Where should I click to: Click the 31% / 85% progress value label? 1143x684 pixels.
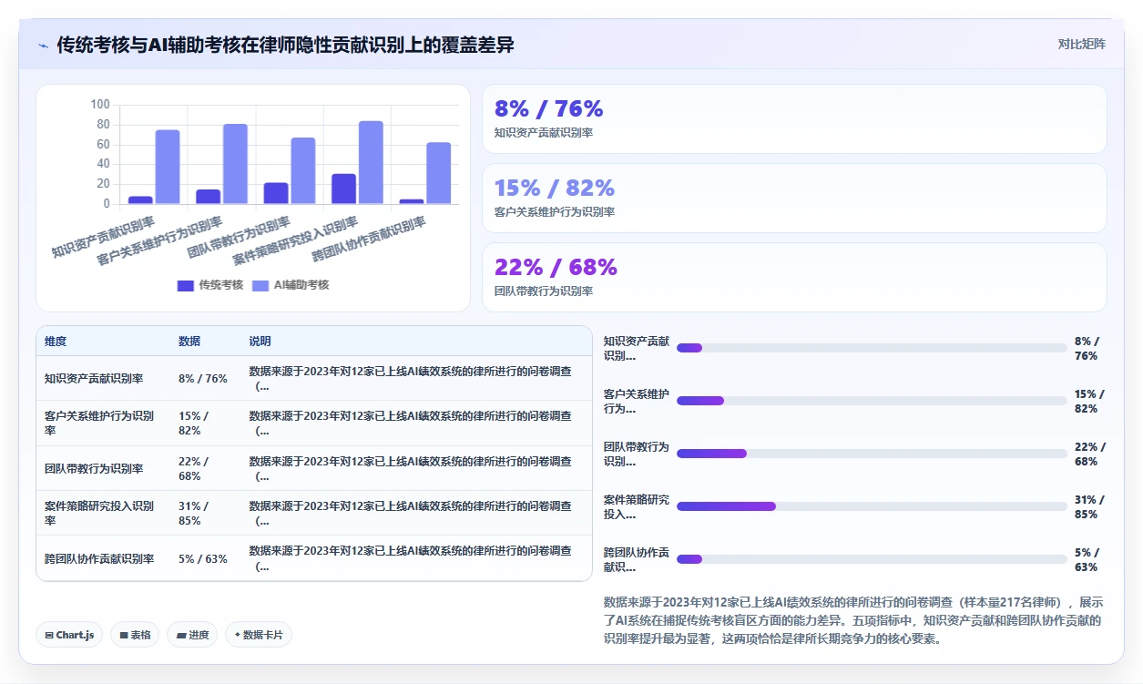pyautogui.click(x=1089, y=506)
